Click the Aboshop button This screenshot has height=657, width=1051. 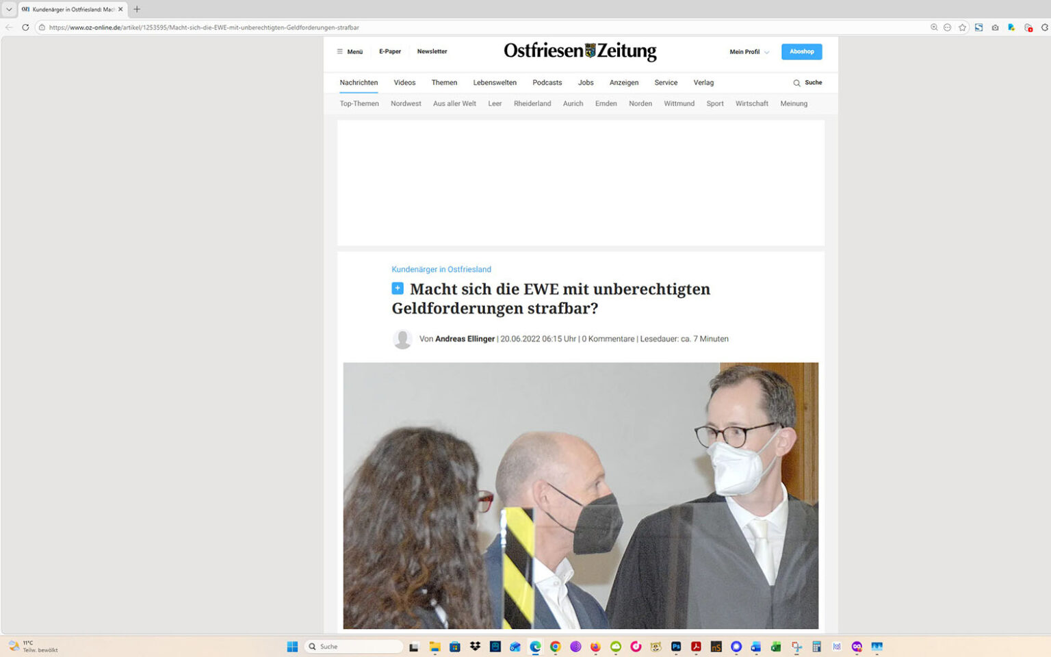pyautogui.click(x=801, y=51)
